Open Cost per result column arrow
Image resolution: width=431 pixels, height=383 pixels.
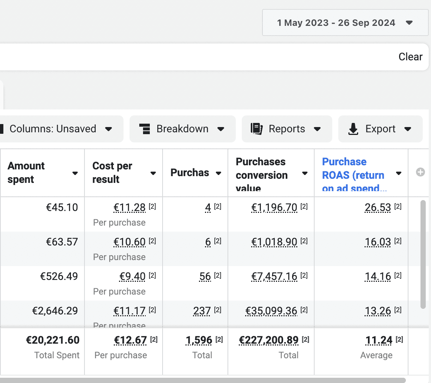pyautogui.click(x=153, y=173)
